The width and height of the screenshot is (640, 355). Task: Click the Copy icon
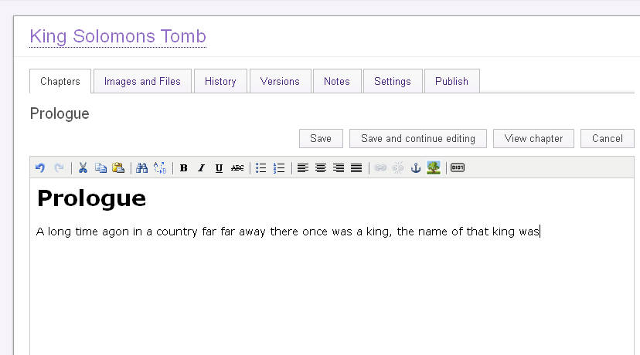(100, 167)
